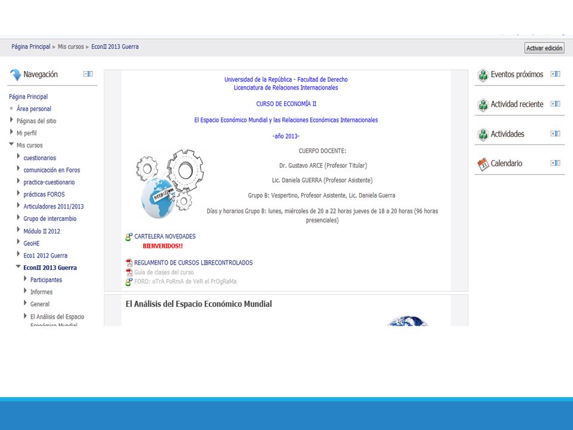Collapse the Mis cursos arrow
This screenshot has width=573, height=430.
coord(11,145)
